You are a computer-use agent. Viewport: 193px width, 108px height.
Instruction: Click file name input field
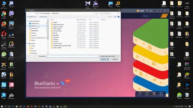click(x=72, y=56)
